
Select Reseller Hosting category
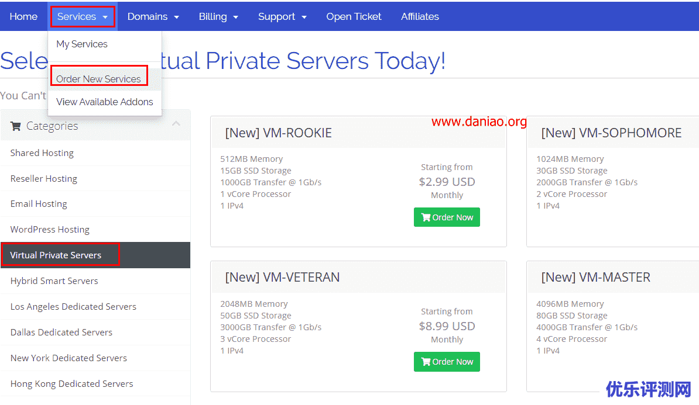pos(44,179)
